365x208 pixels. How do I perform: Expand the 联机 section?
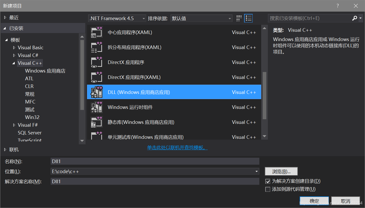[5, 150]
